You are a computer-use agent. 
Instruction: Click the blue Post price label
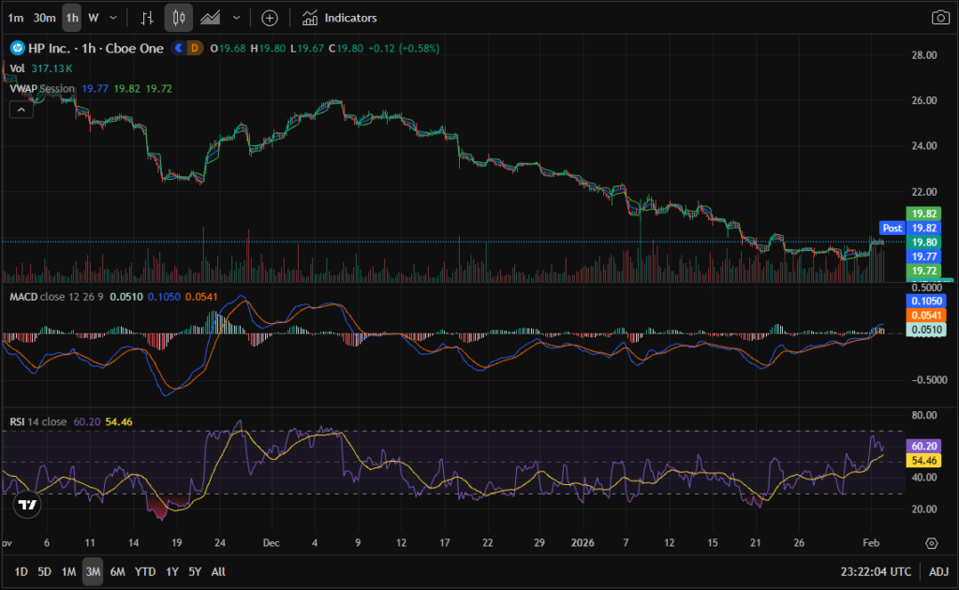click(x=893, y=228)
